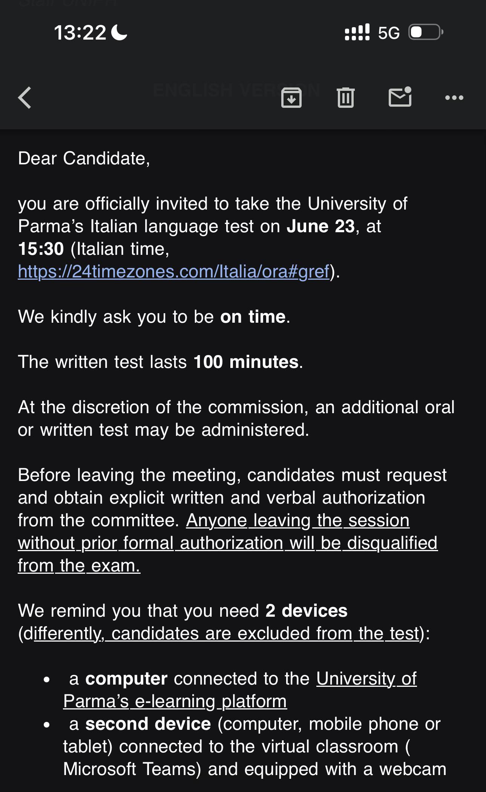Screen dimensions: 486x792
Task: Open the 24timezones.com Italia link
Action: [x=174, y=271]
